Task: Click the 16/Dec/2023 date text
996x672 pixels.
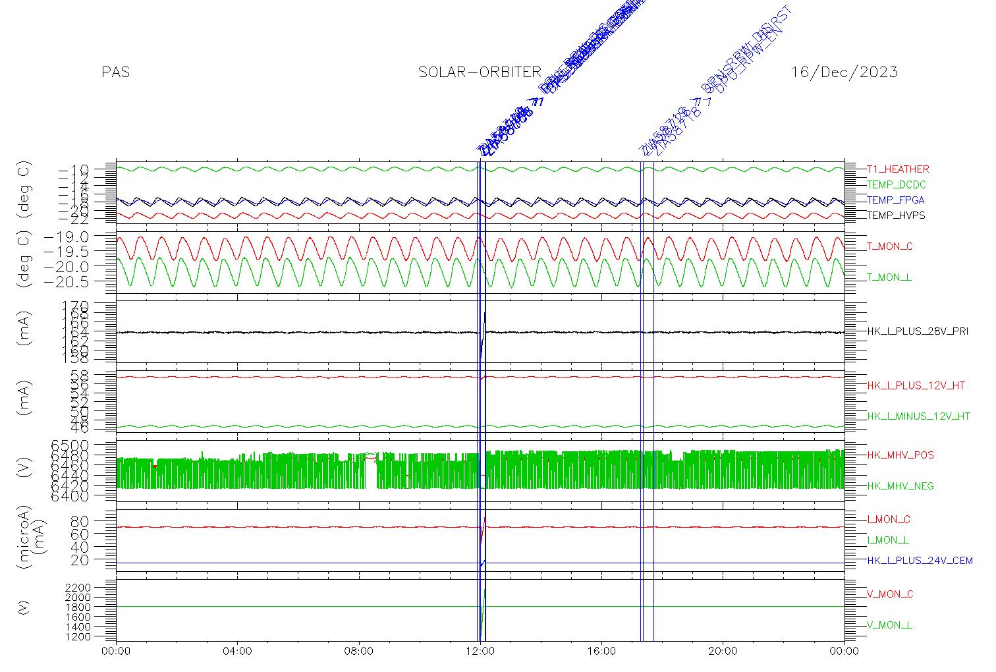Action: 844,72
